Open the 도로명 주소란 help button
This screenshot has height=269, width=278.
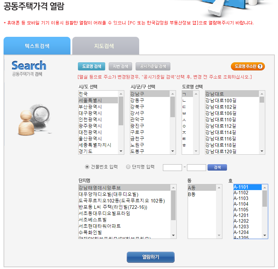click(248, 67)
